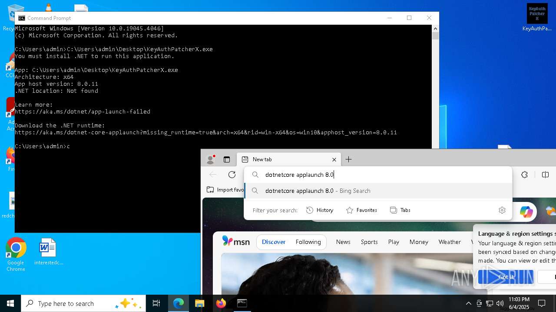Open the Sports category

[369, 242]
